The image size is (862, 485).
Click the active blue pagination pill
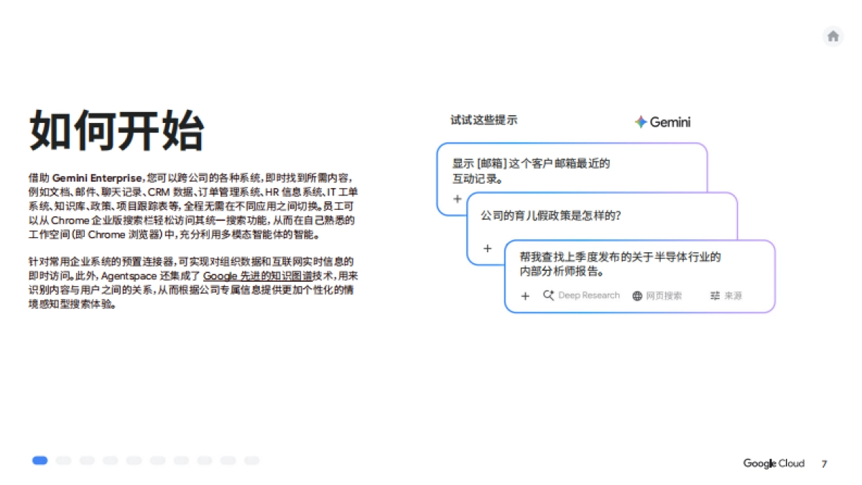pyautogui.click(x=40, y=460)
